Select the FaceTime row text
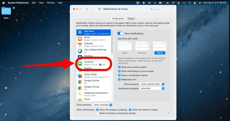The image size is (230, 121). [x=89, y=62]
